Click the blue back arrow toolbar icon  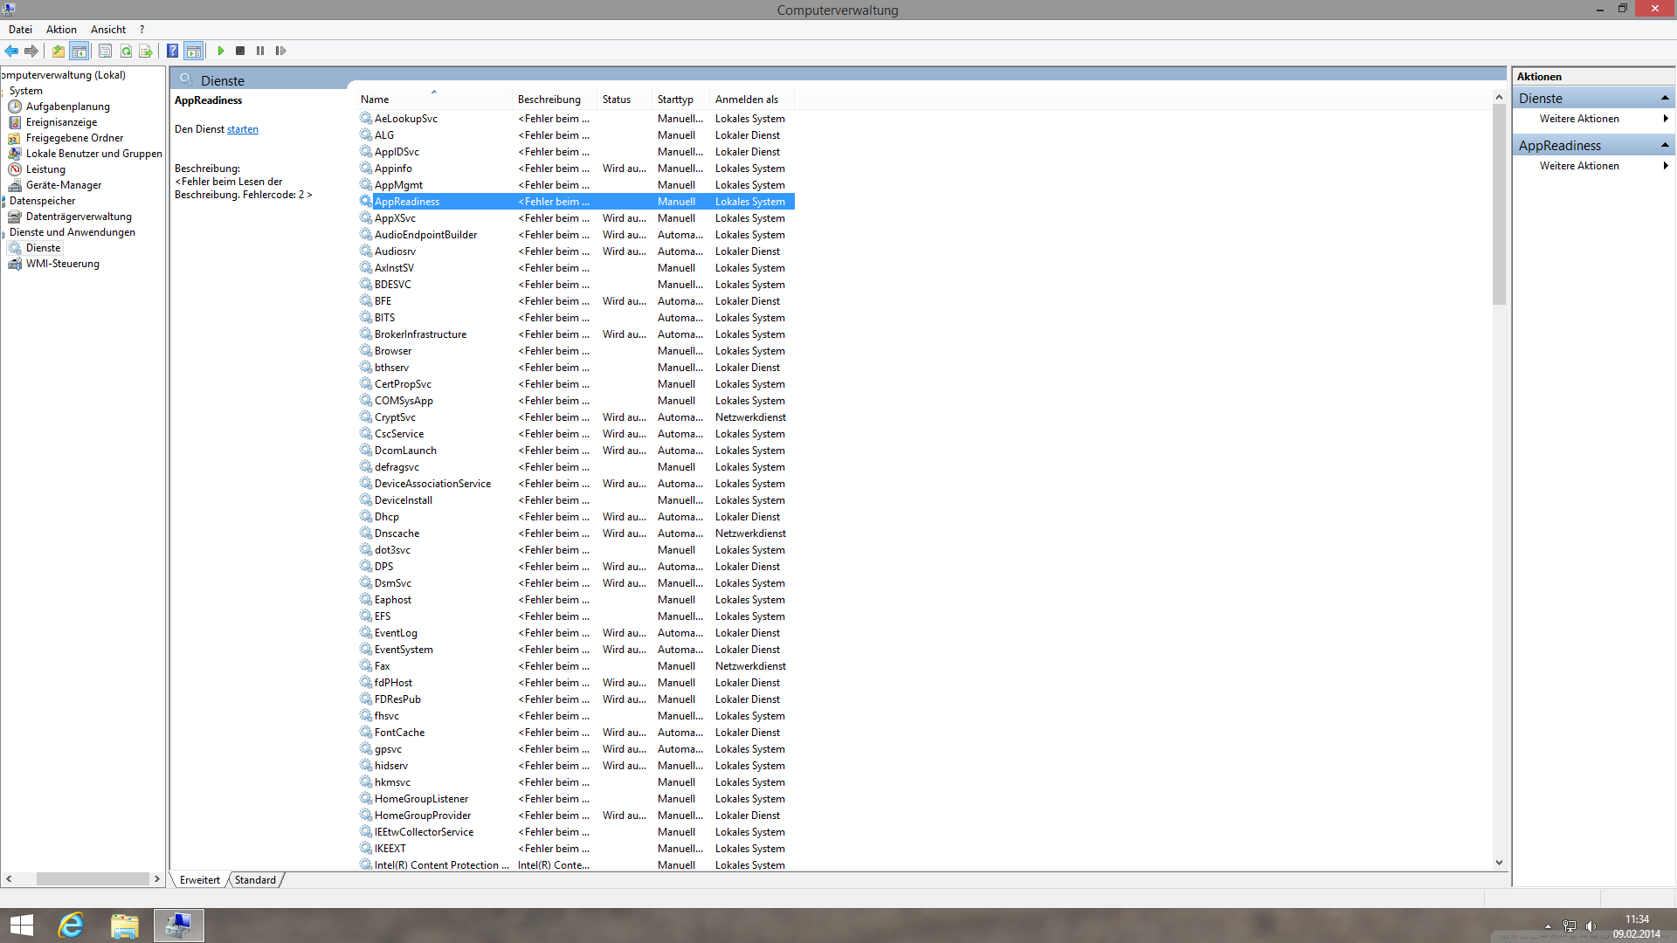pos(11,51)
